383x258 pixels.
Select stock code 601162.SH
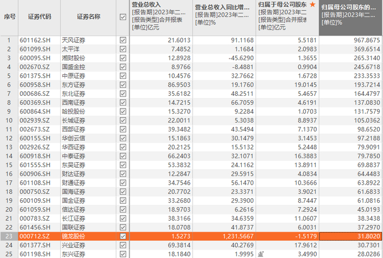pos(35,40)
